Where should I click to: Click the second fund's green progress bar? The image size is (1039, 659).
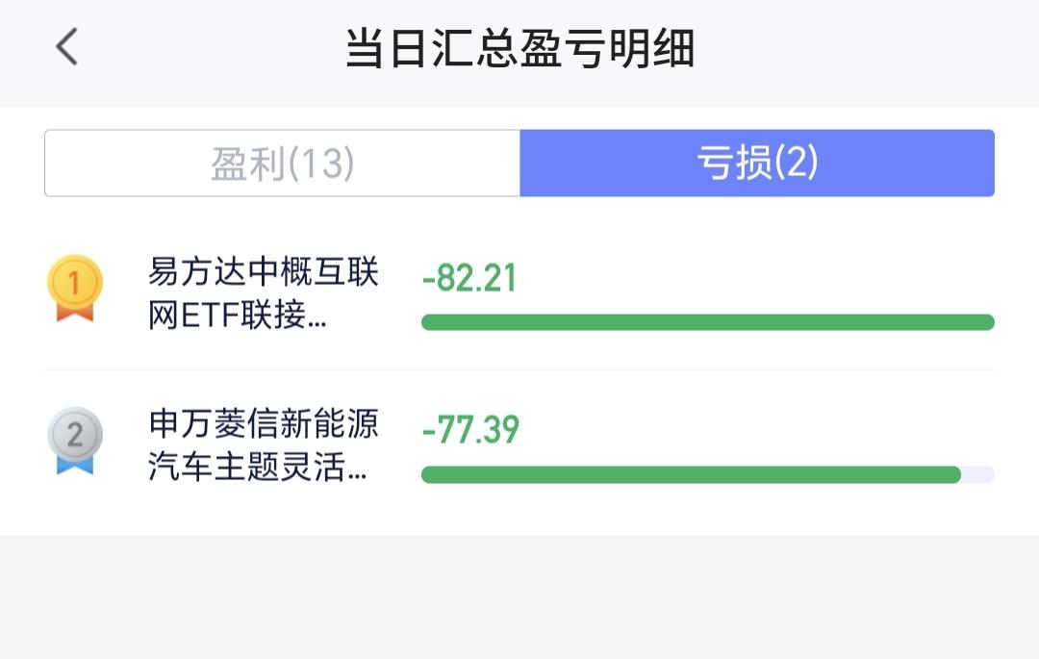point(691,474)
